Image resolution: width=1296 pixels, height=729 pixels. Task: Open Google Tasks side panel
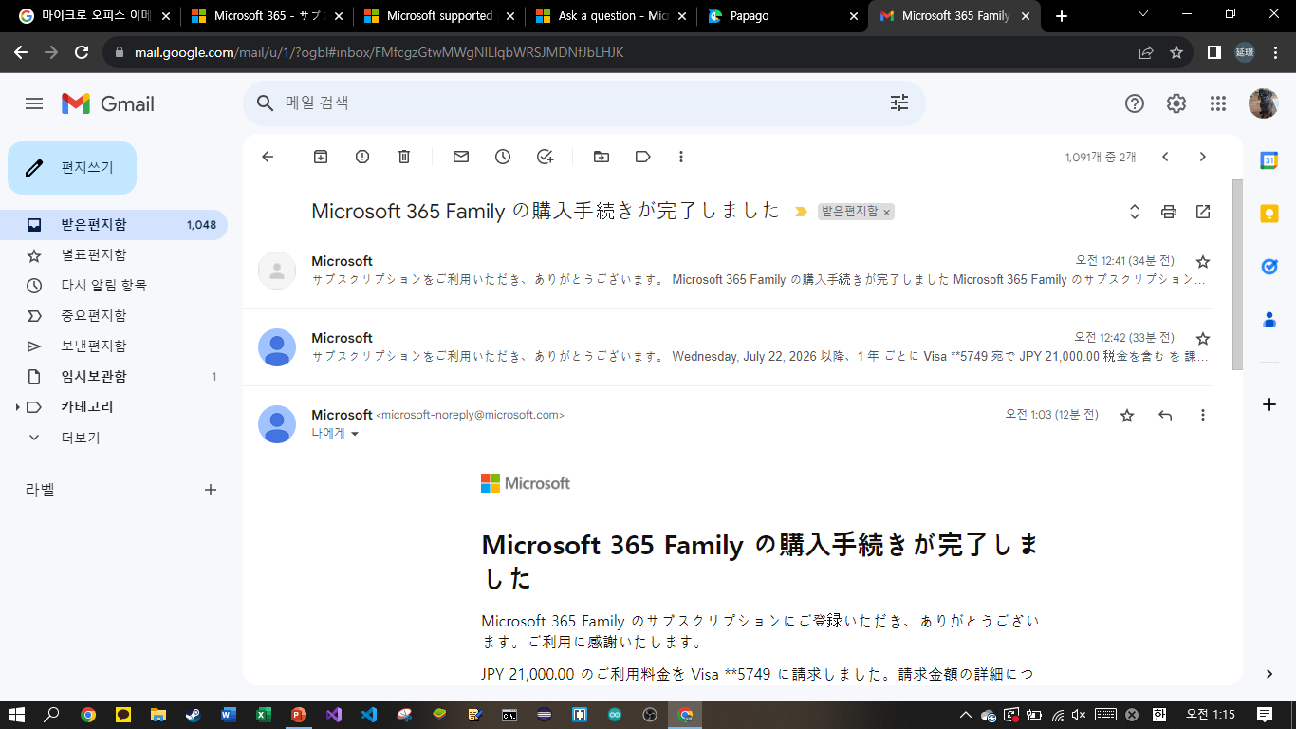click(1268, 267)
